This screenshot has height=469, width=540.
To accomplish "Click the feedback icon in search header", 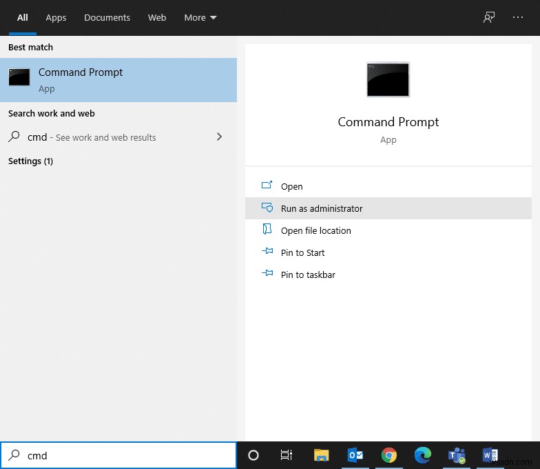I will [x=489, y=18].
